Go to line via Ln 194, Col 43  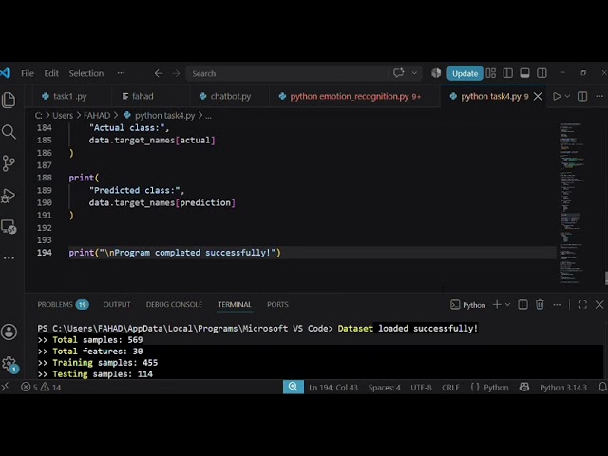(333, 388)
